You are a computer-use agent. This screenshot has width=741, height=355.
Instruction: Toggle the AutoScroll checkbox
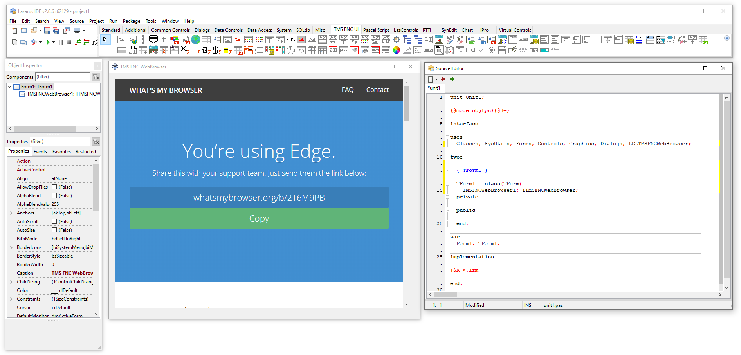[54, 222]
